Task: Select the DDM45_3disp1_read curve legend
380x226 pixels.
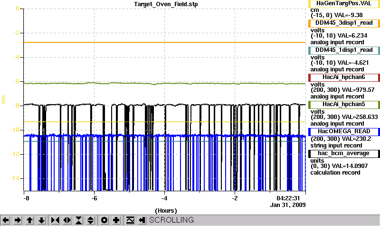Action: 344,23
